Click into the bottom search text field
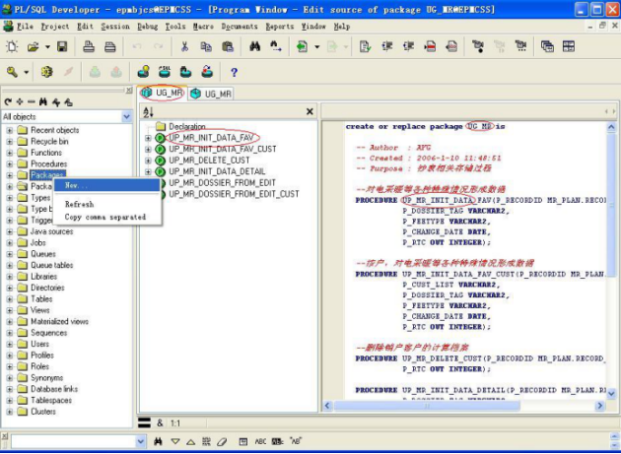 click(73, 441)
